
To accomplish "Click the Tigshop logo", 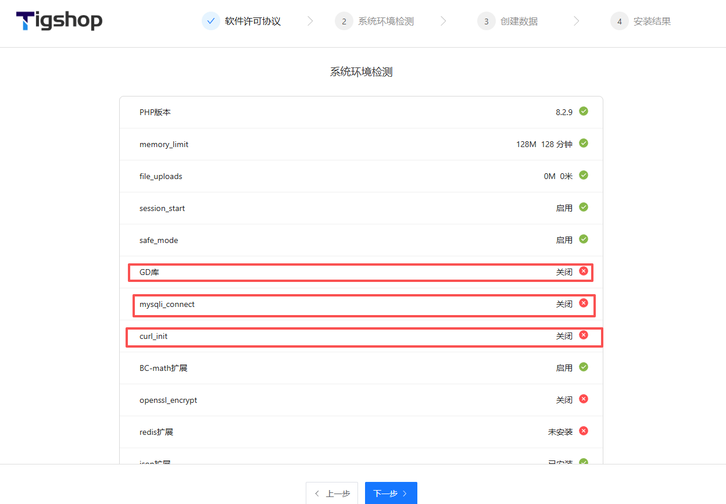I will click(59, 21).
